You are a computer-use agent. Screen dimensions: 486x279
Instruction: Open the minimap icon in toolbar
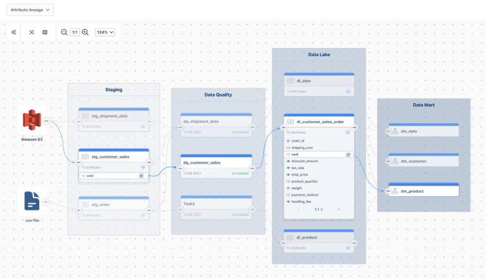point(45,32)
